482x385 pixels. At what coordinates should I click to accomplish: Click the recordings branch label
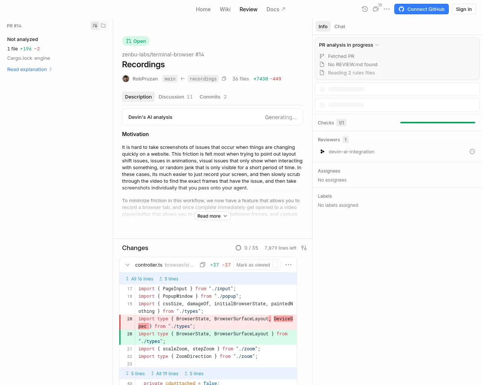coord(203,79)
